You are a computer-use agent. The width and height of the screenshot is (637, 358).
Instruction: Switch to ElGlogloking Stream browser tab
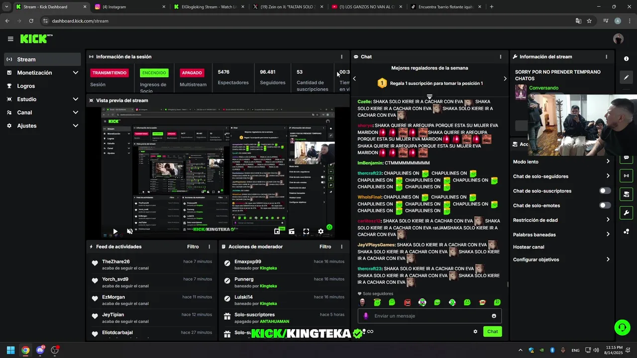click(x=210, y=7)
